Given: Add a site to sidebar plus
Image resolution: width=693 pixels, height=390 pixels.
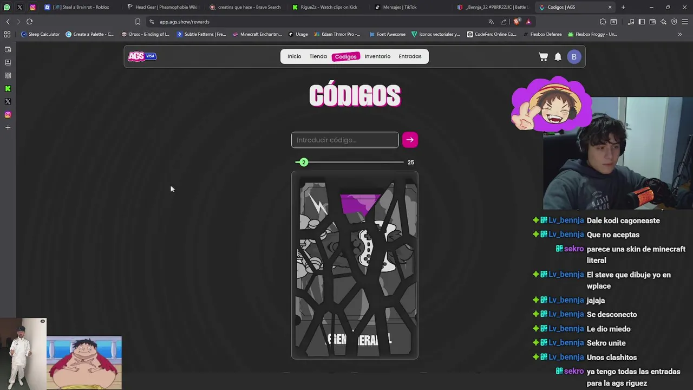Looking at the screenshot, I should coord(8,127).
